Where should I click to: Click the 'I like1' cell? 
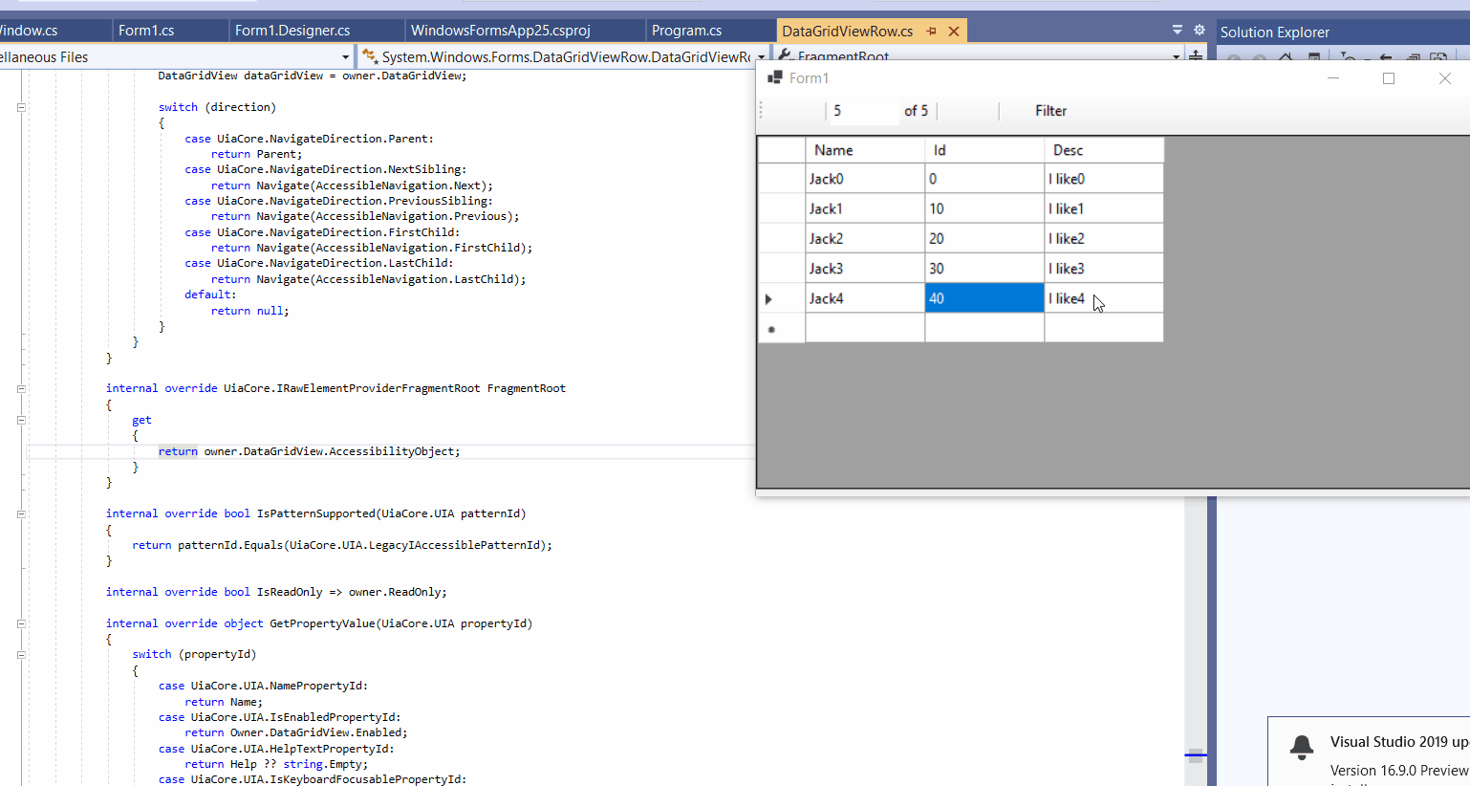[1104, 208]
